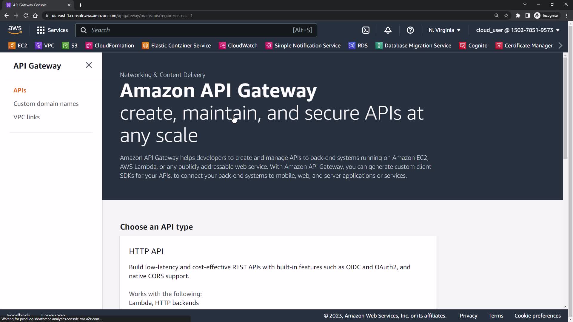Open Cookie preferences in footer
573x322 pixels.
coord(537,315)
